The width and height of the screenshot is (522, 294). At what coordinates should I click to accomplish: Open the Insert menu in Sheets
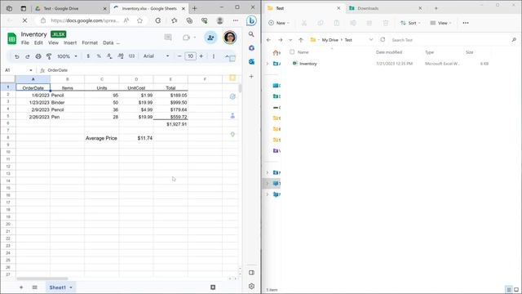pos(70,42)
